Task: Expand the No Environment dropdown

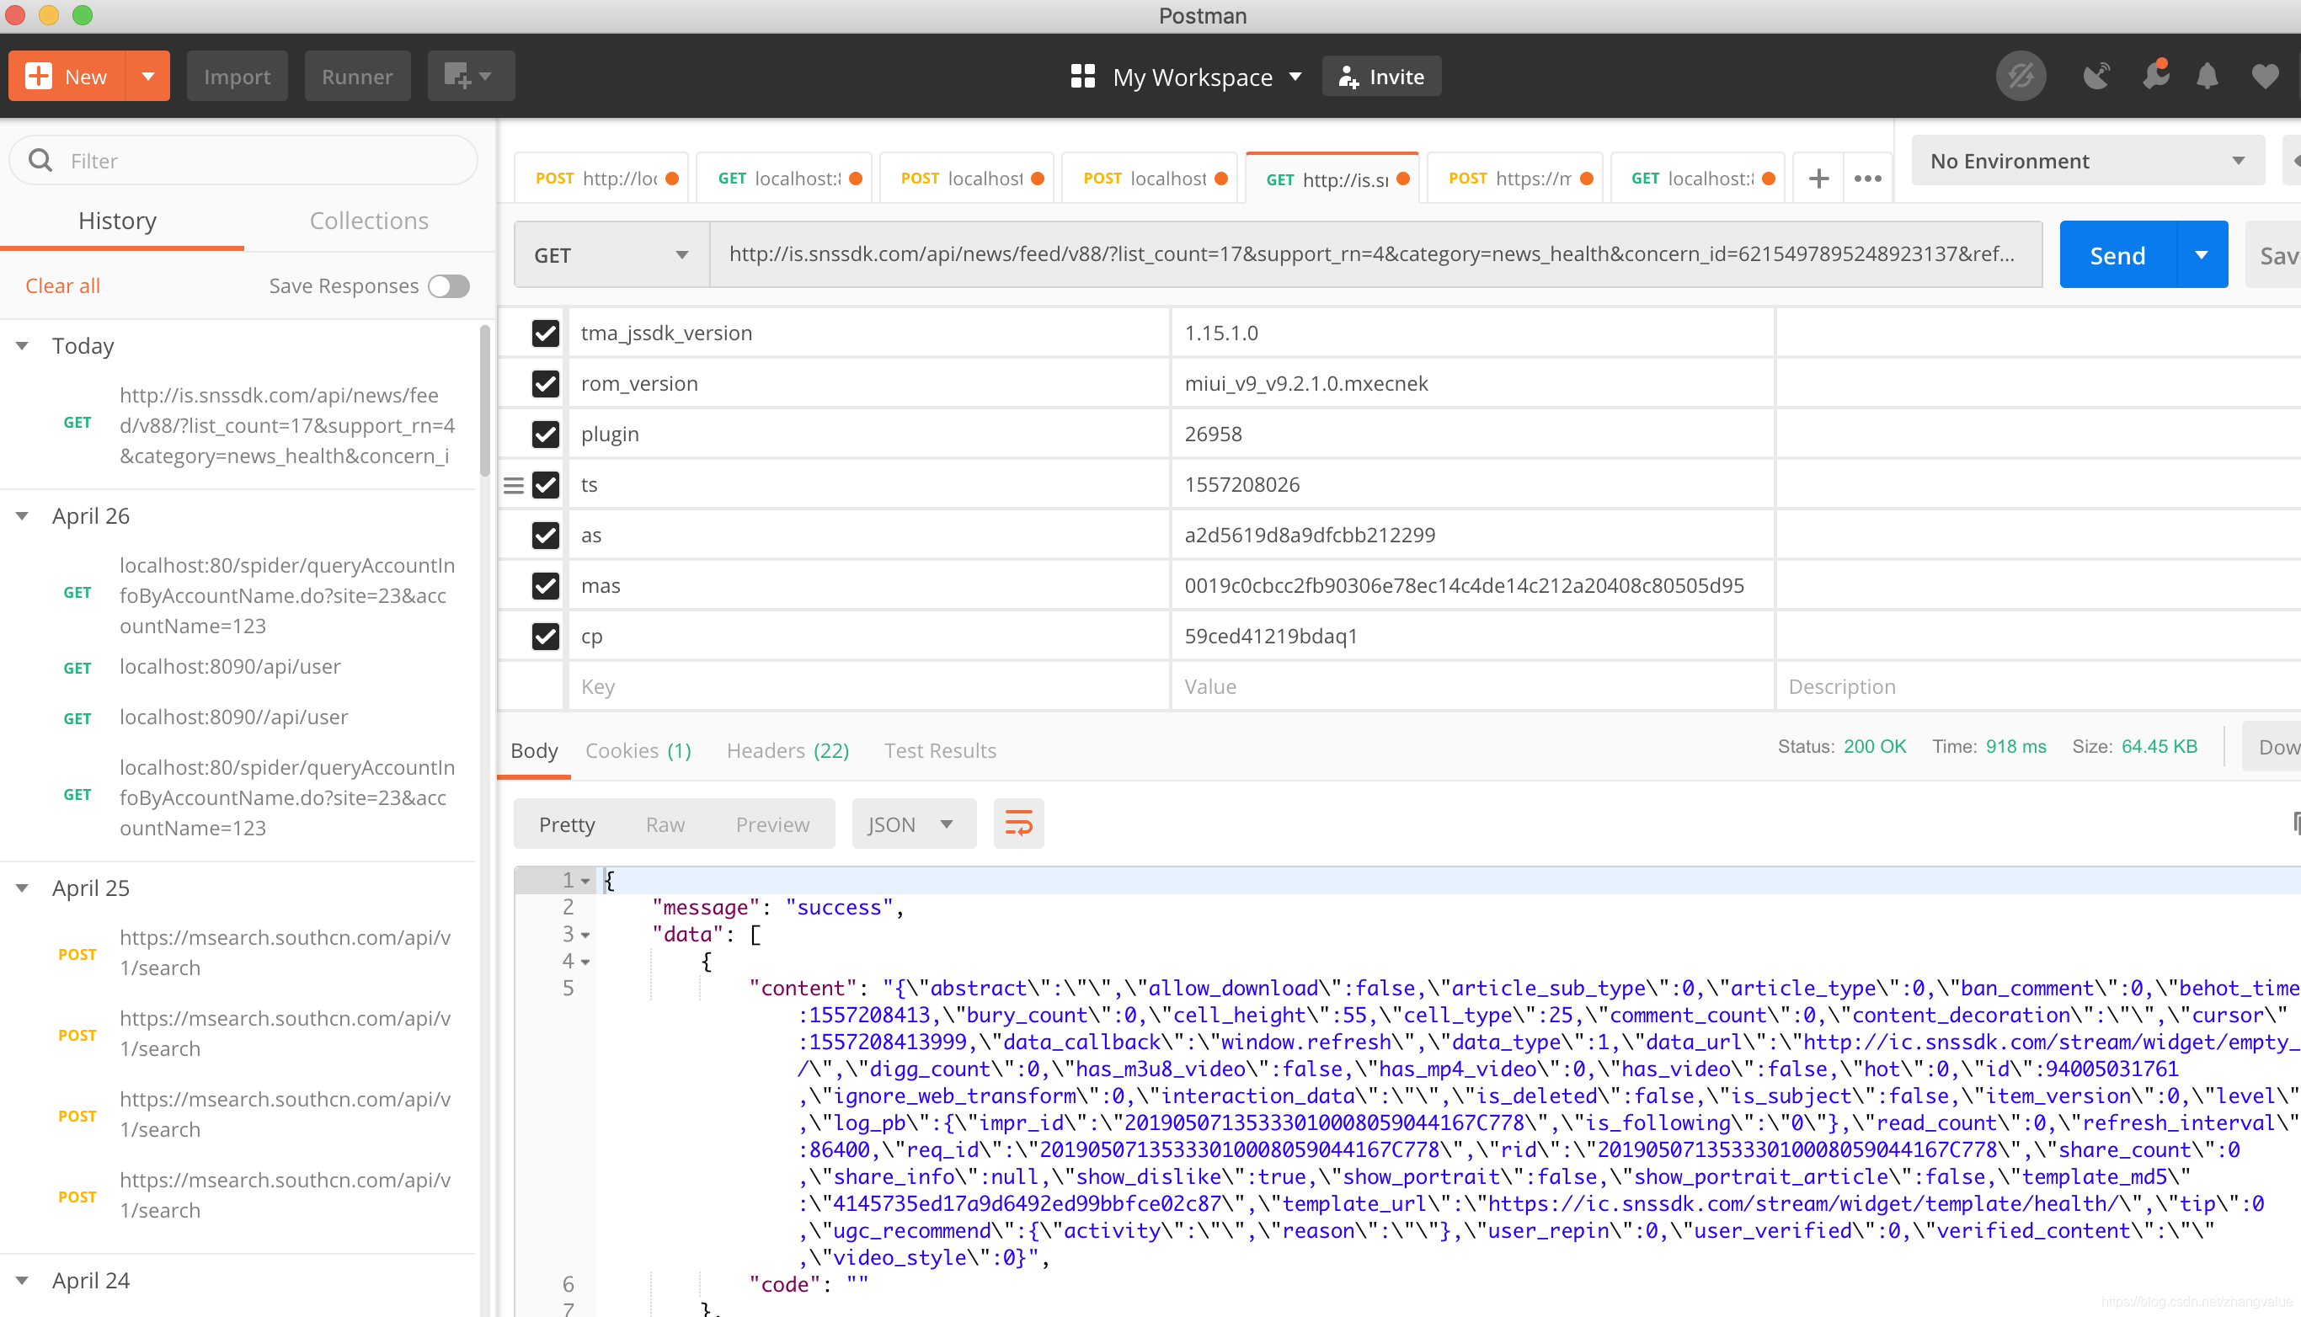Action: click(2088, 161)
